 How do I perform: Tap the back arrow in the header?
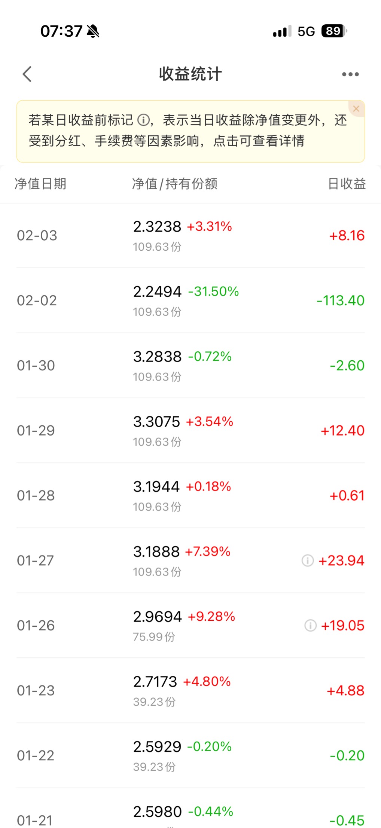pos(27,74)
